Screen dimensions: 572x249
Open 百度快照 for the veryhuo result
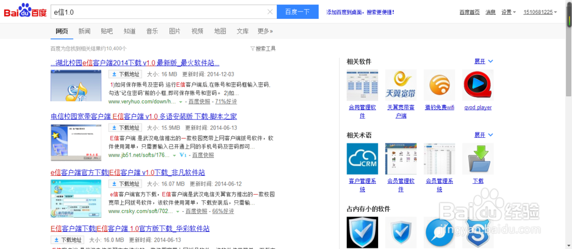(200, 102)
